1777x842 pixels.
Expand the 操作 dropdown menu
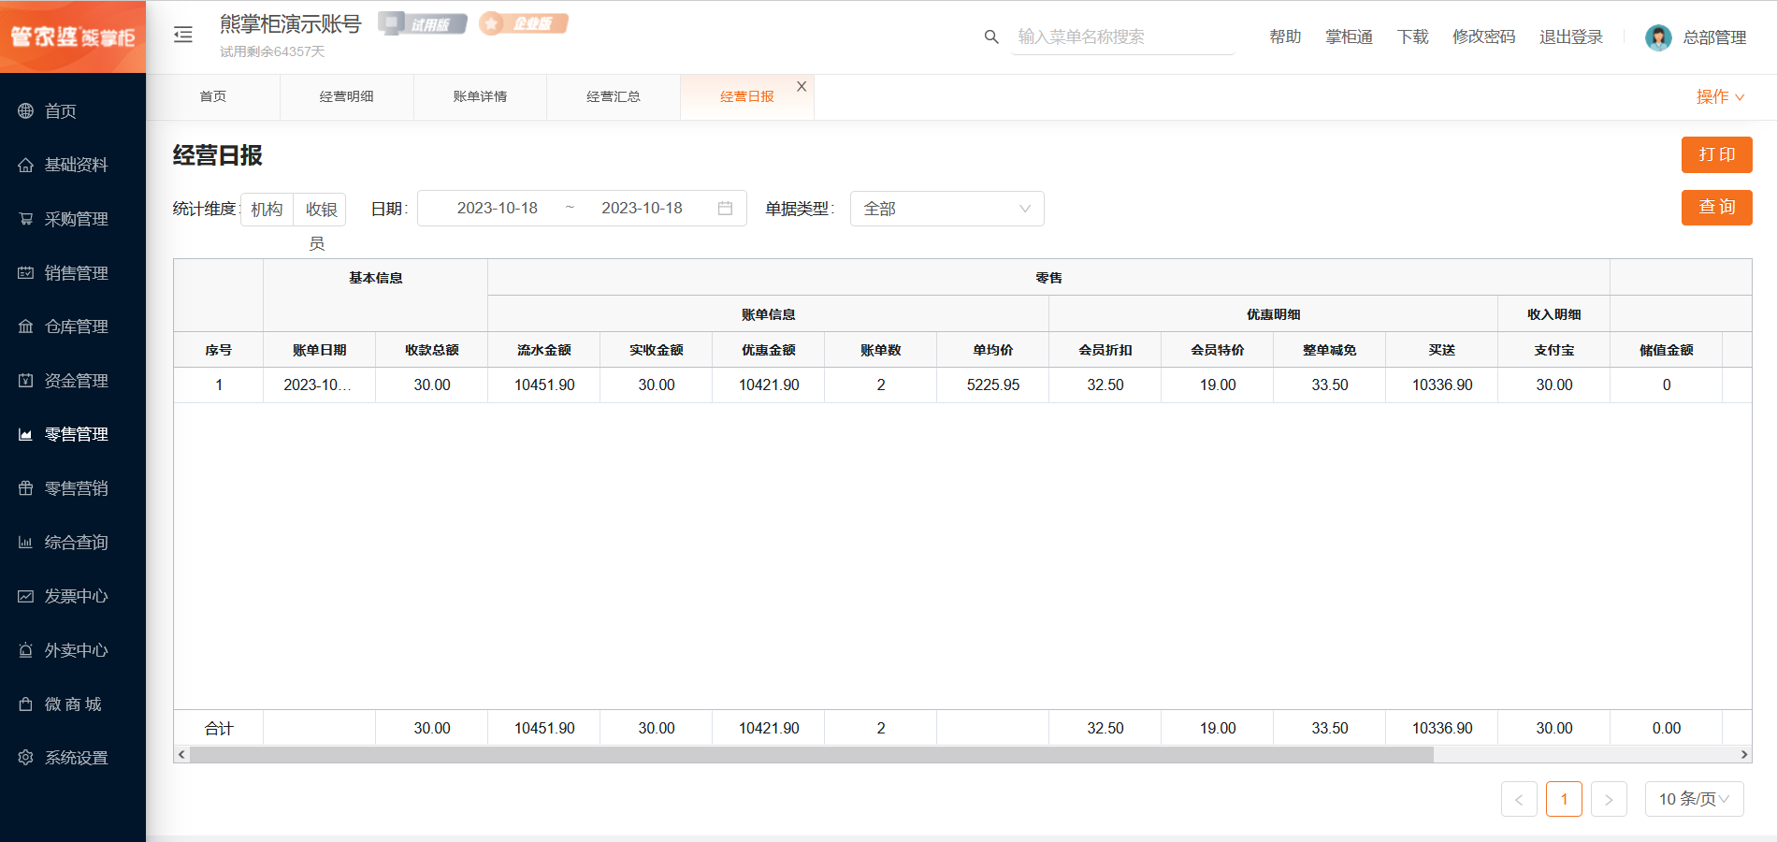click(x=1720, y=96)
